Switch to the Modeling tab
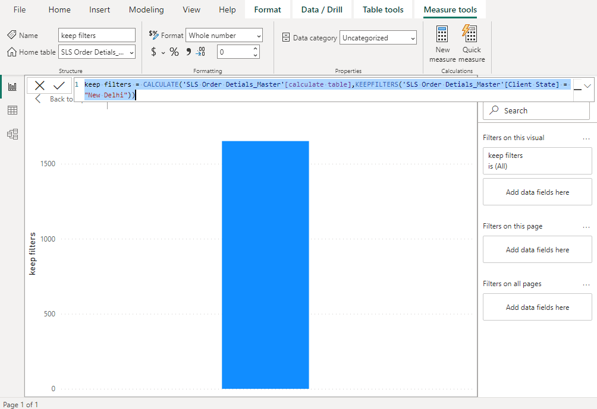Screen dimensions: 597x409 [x=146, y=9]
